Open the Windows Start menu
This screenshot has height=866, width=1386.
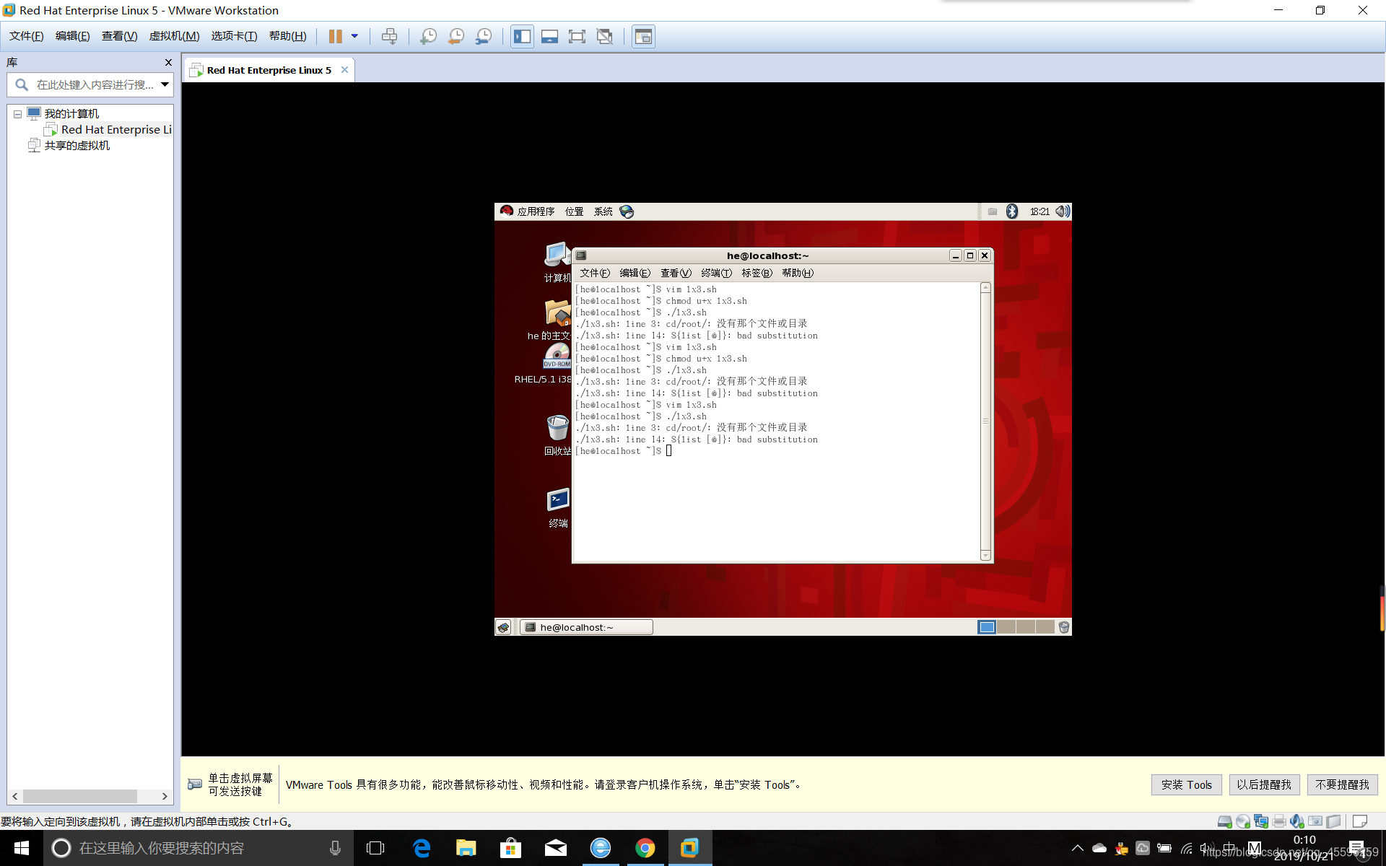22,848
